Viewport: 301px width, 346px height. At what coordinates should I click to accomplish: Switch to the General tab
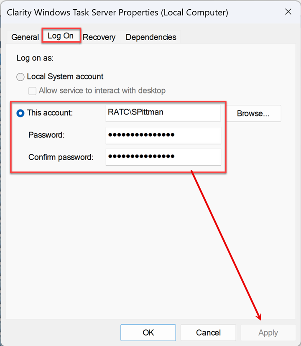[x=25, y=37]
